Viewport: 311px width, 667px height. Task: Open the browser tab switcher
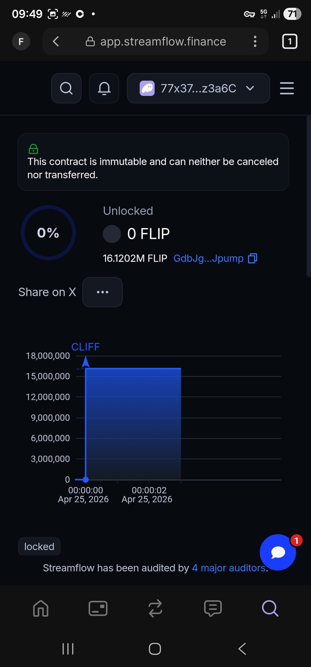tap(290, 41)
